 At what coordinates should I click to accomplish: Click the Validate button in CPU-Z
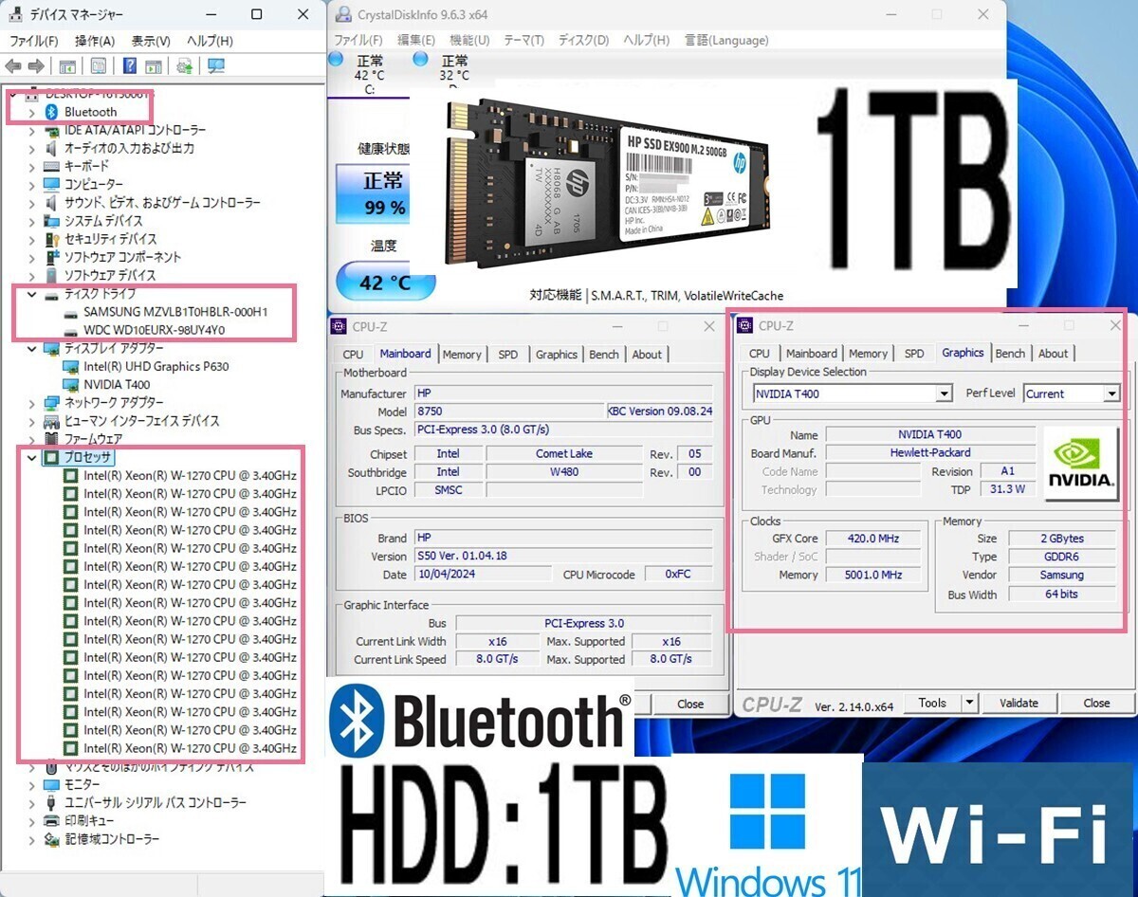click(x=1019, y=703)
